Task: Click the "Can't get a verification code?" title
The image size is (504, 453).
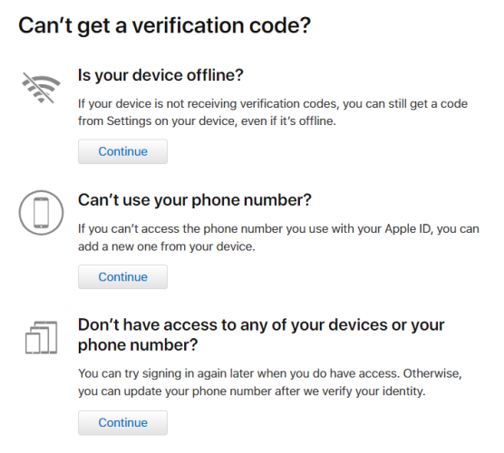Action: [165, 25]
